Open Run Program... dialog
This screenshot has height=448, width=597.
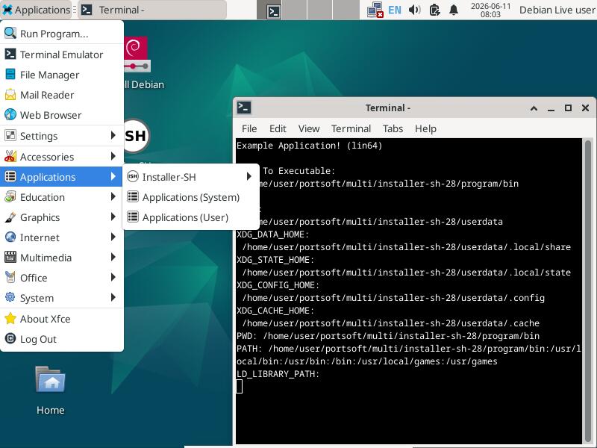(x=62, y=34)
